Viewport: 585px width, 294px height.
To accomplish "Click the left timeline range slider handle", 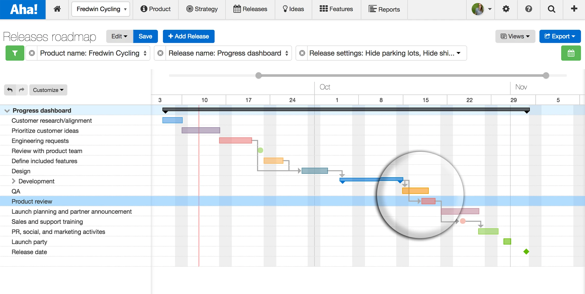I will pyautogui.click(x=258, y=76).
